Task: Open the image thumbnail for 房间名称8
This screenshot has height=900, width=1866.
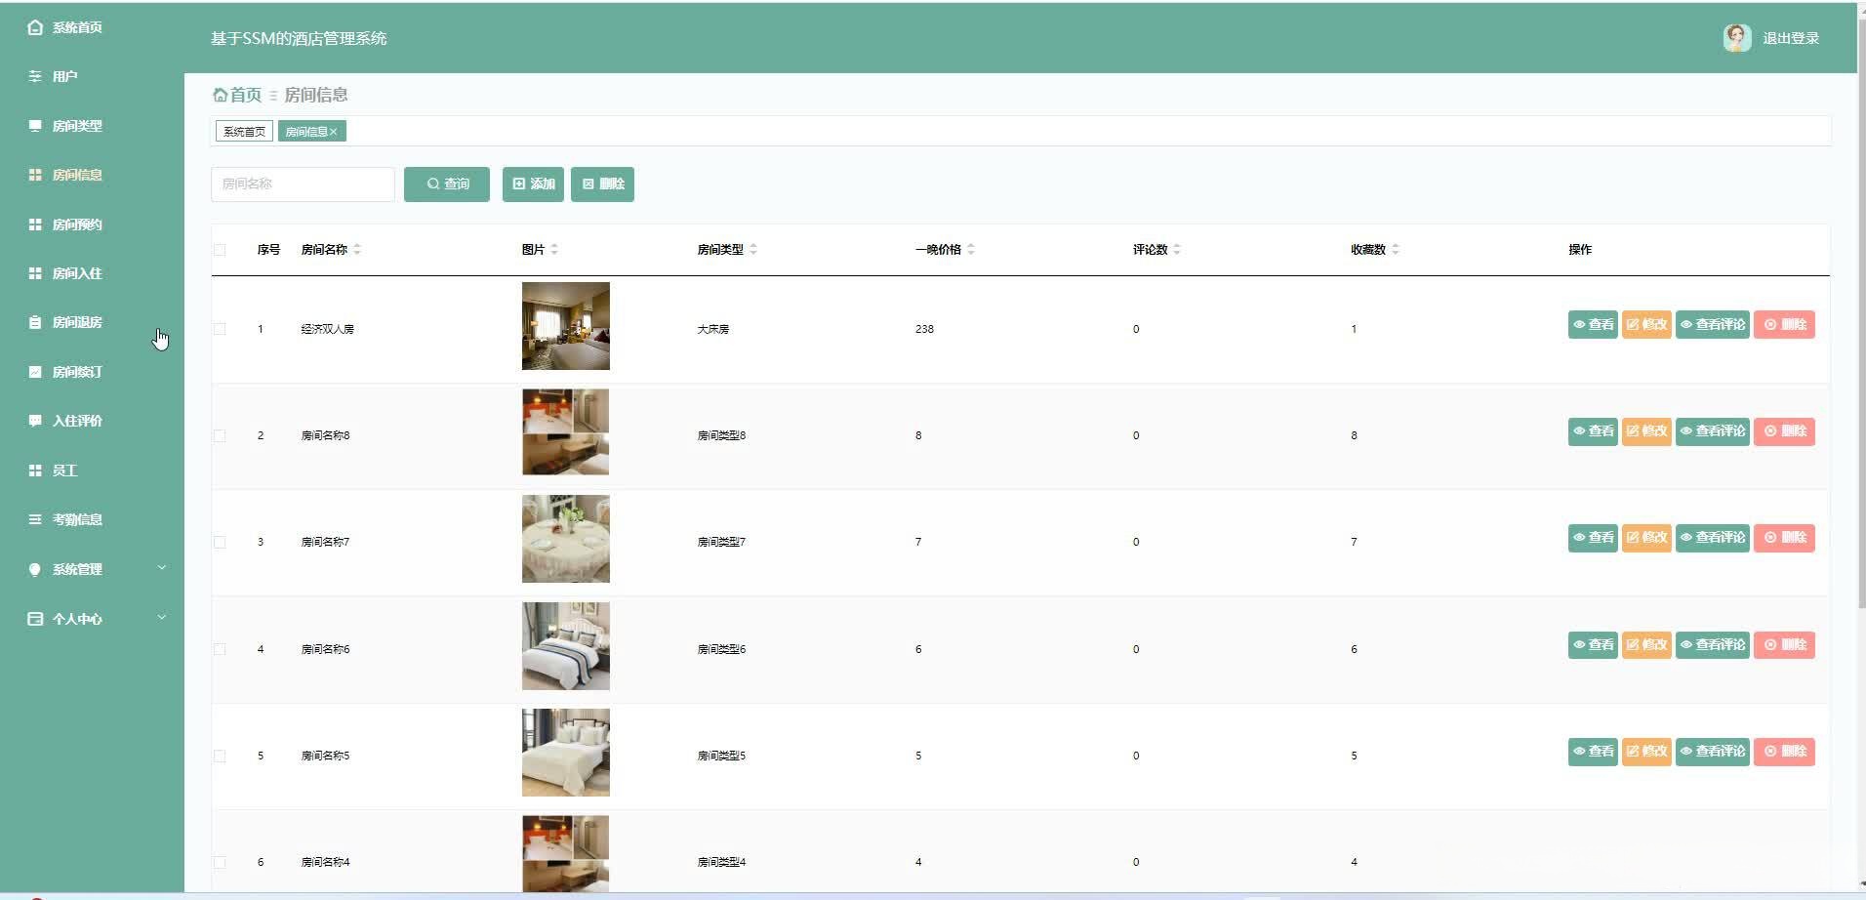Action: coord(566,432)
